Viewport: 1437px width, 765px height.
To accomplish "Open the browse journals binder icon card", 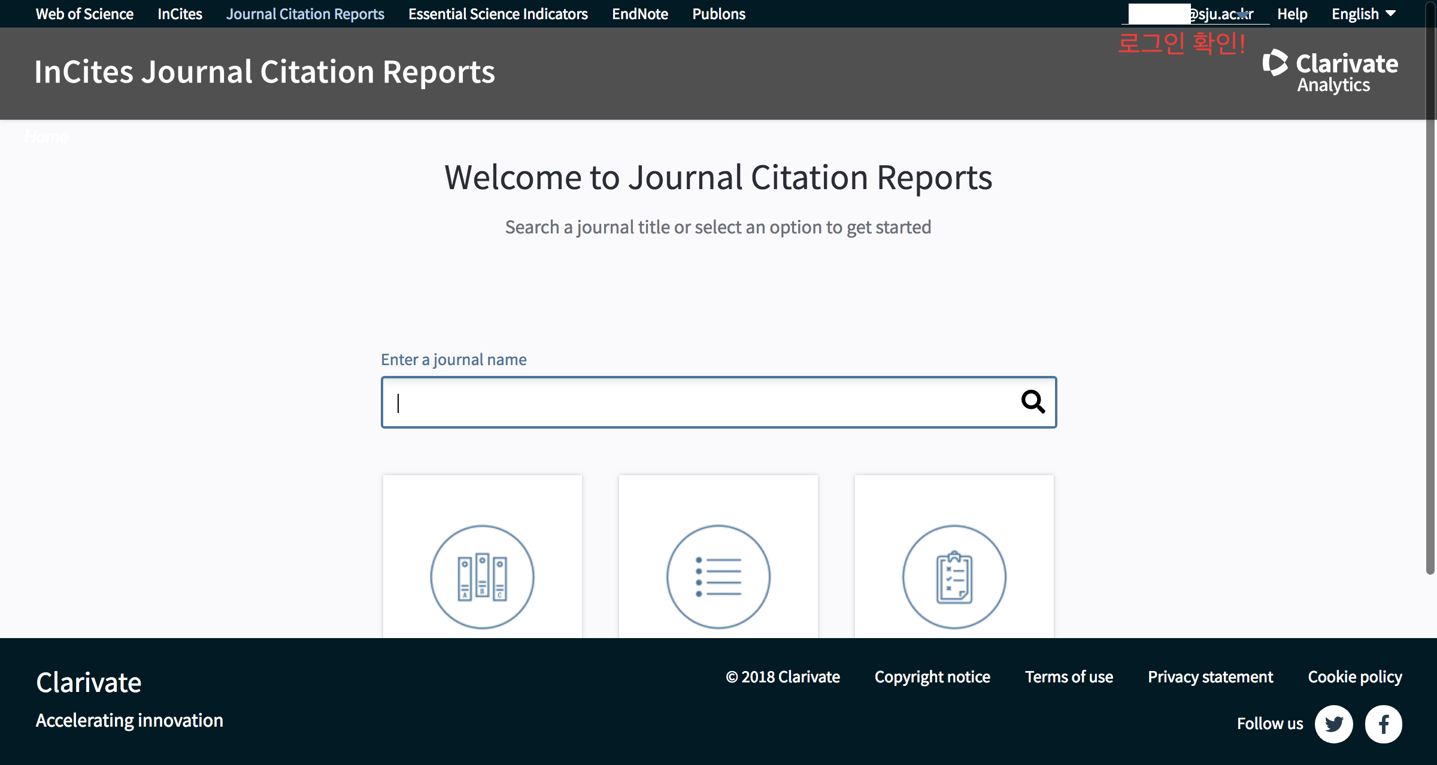I will 483,557.
